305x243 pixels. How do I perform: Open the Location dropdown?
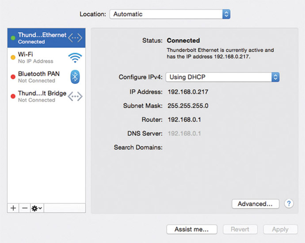(x=170, y=14)
